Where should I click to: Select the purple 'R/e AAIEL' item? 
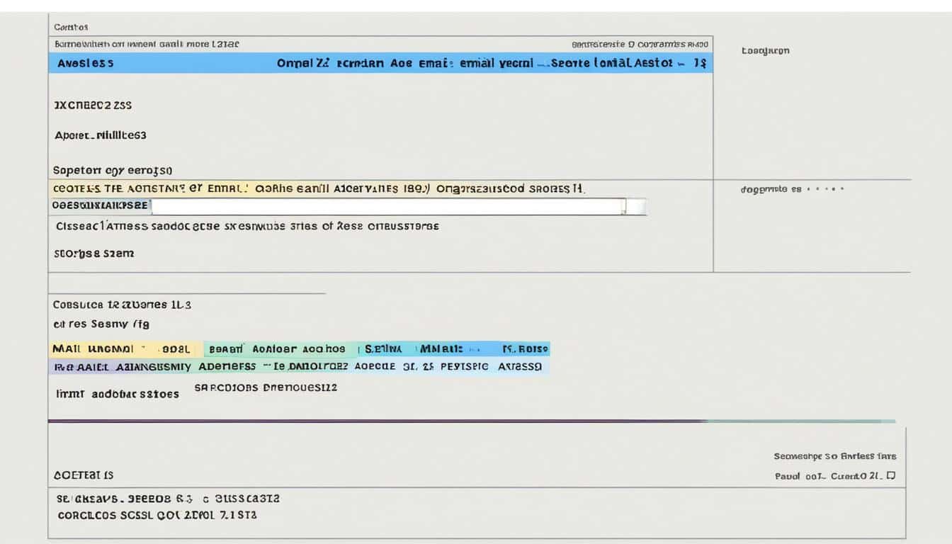pyautogui.click(x=81, y=367)
